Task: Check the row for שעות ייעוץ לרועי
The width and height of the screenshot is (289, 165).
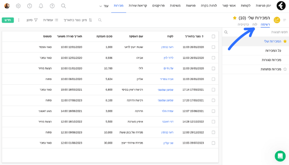Action: (213, 47)
